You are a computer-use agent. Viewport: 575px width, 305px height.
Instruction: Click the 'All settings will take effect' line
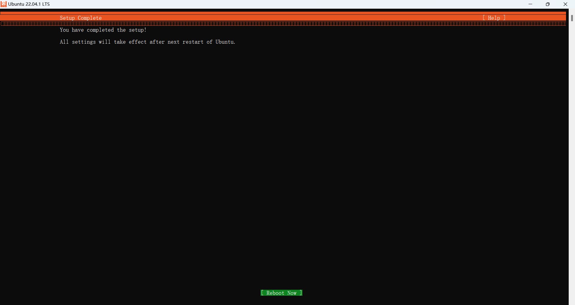(x=147, y=42)
